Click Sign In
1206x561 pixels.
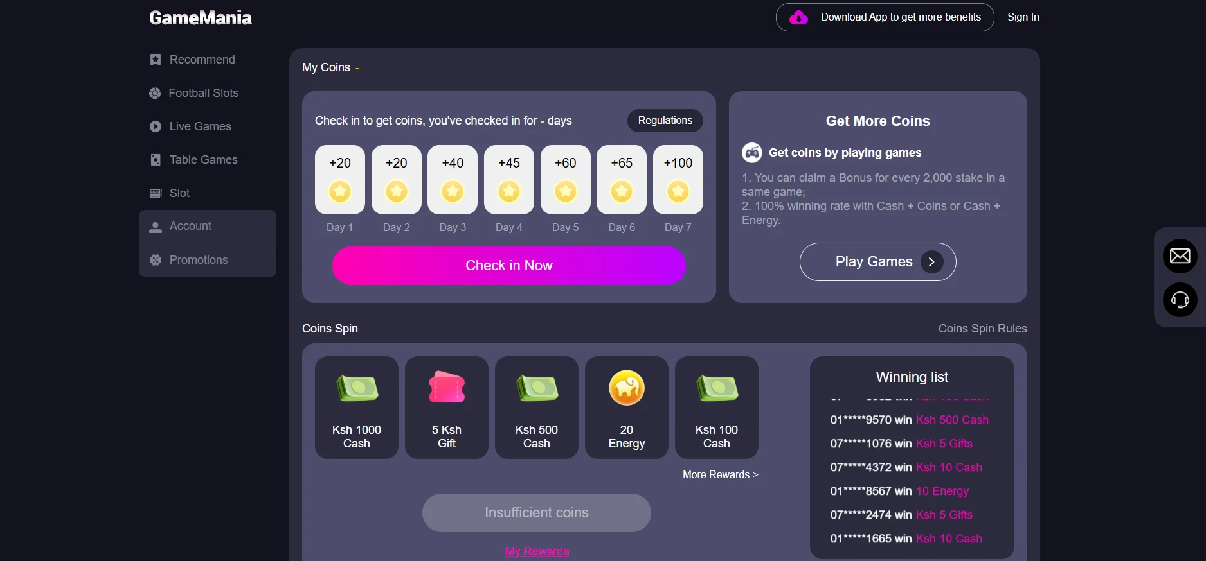(x=1023, y=17)
